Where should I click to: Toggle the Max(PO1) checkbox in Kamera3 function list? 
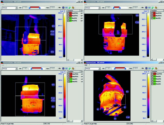click(x=68, y=15)
